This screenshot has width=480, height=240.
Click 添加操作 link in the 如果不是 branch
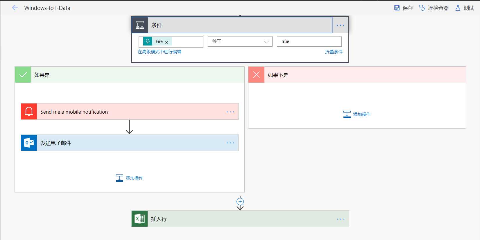click(362, 114)
